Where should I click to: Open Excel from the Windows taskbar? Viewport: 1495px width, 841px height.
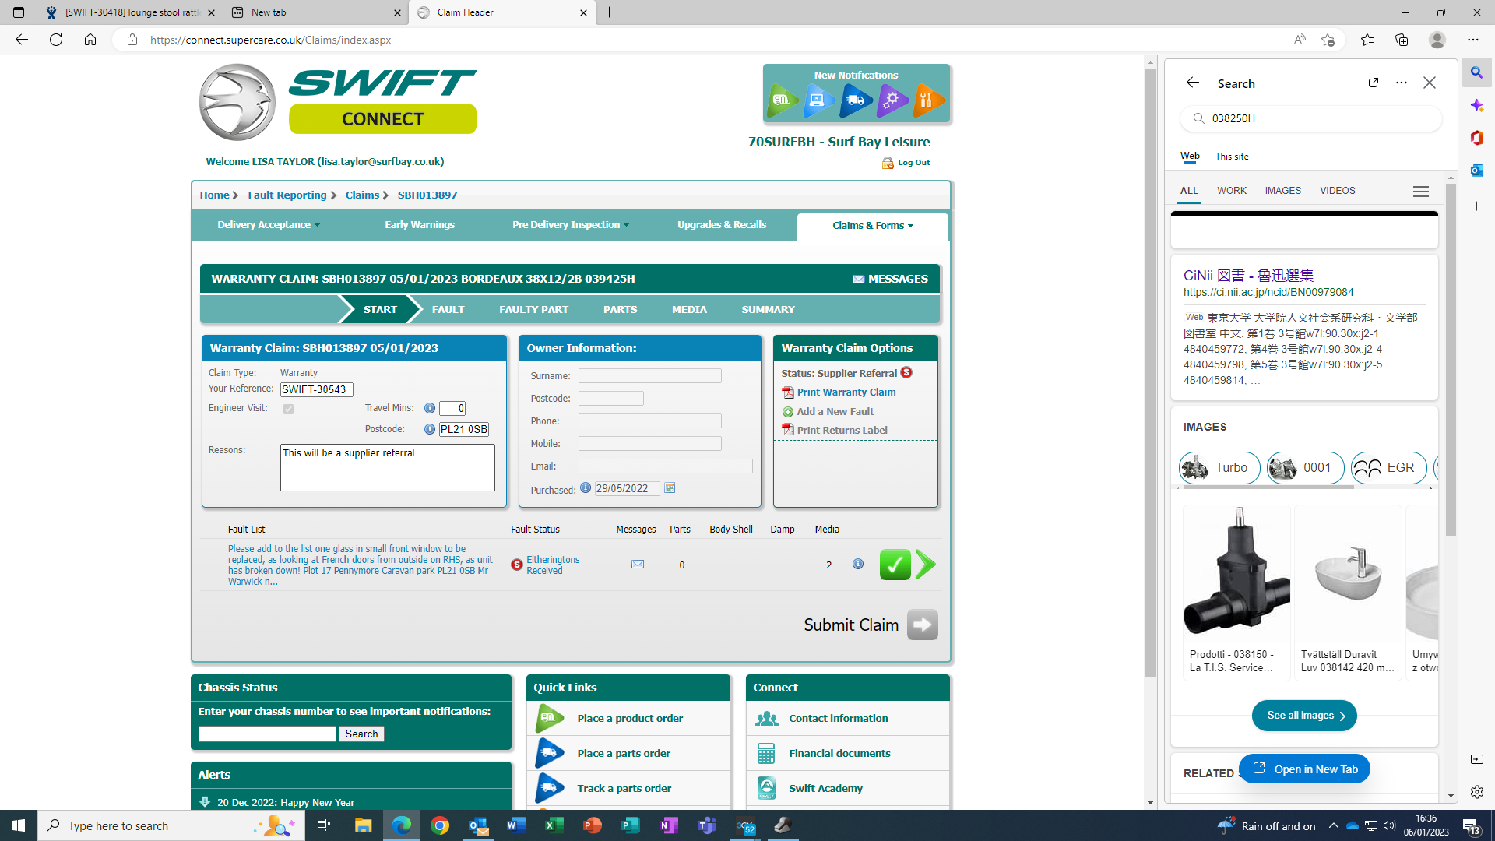(554, 825)
